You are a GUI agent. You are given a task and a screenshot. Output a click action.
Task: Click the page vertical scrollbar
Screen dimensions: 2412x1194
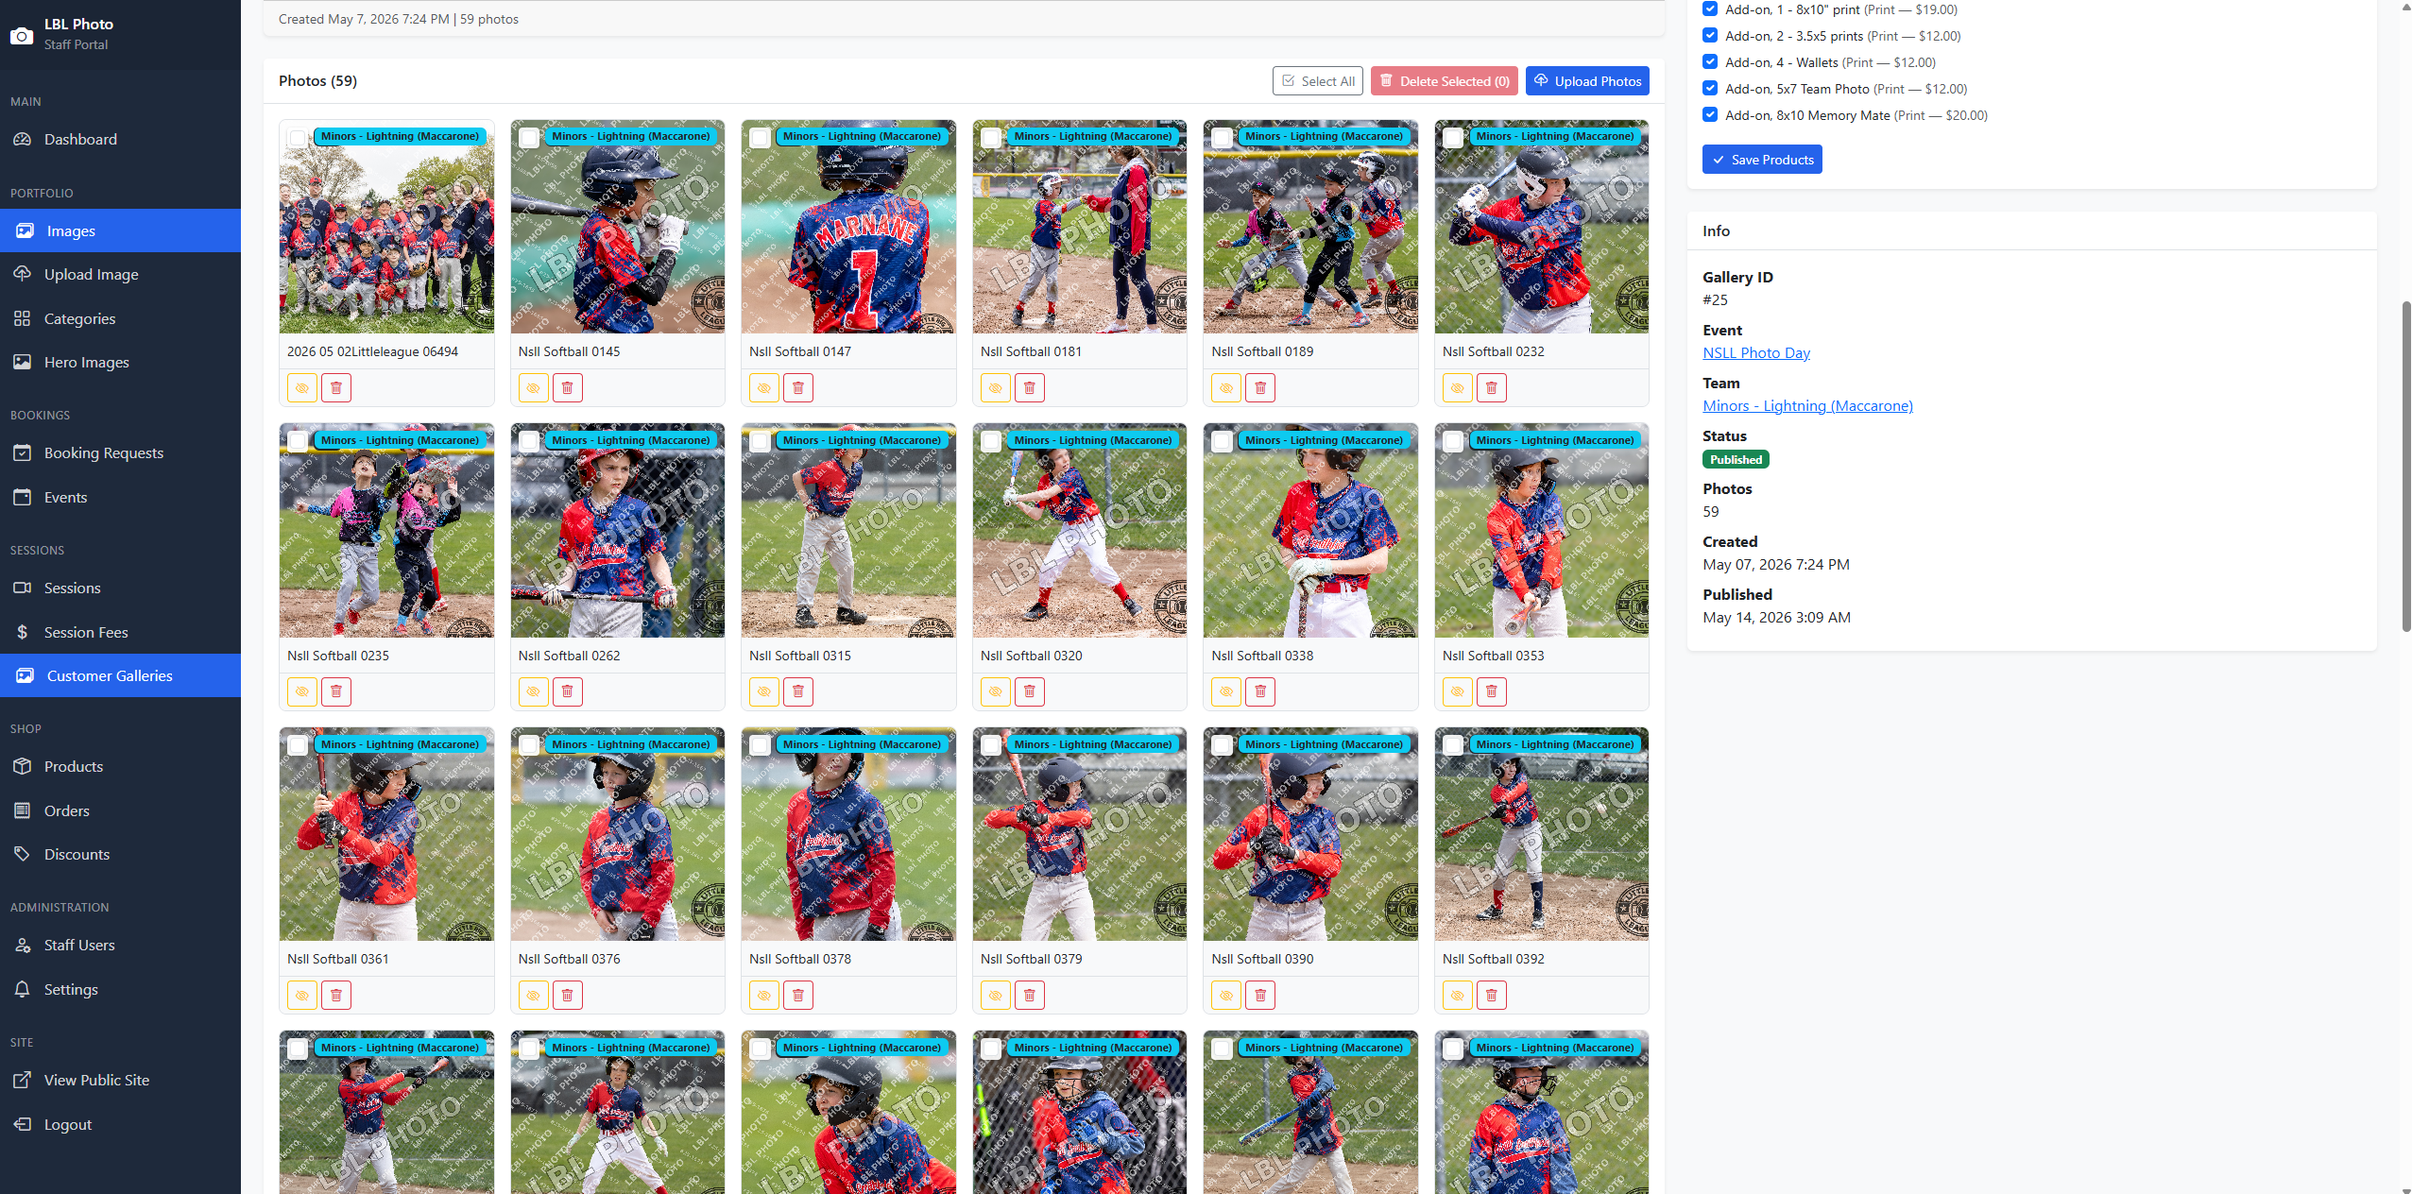2405,467
